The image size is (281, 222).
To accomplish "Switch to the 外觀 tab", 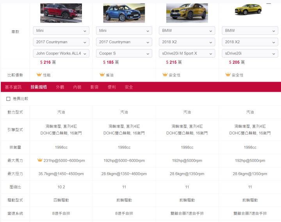I will (x=60, y=87).
